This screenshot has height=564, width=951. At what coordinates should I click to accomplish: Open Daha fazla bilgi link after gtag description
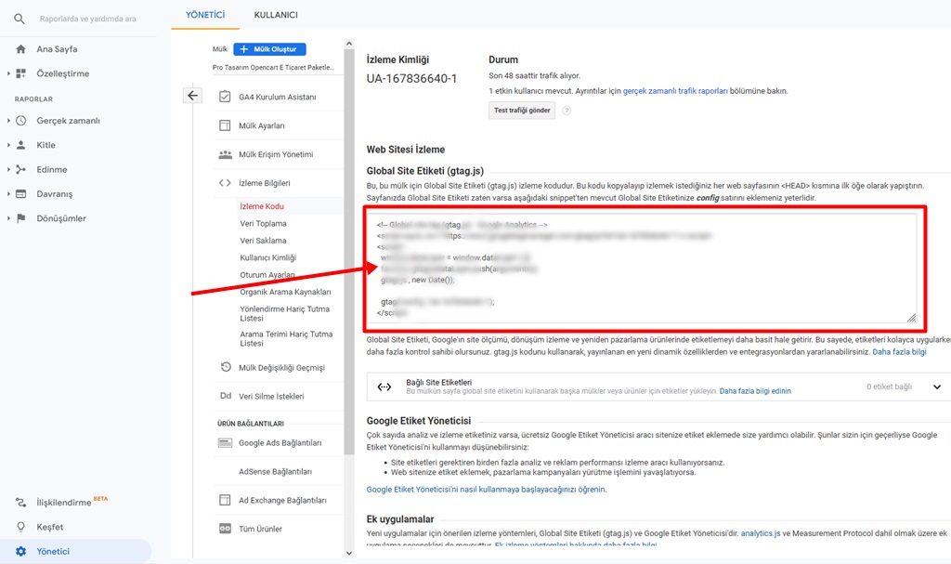point(899,351)
